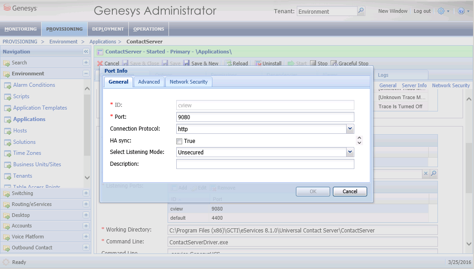Click the tenant search magnifier icon

point(361,11)
